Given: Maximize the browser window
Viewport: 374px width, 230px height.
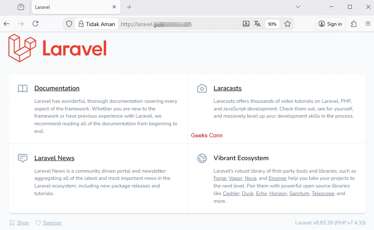Looking at the screenshot, I should click(x=350, y=7).
